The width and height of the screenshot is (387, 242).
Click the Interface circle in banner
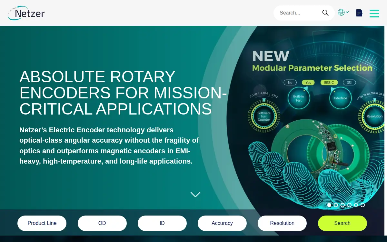coord(340,98)
